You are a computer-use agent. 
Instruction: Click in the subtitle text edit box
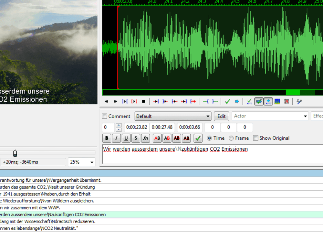(213, 154)
